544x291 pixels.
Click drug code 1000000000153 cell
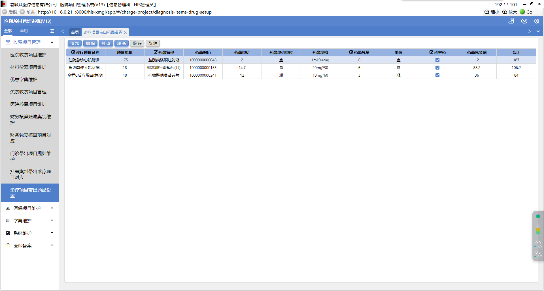[x=203, y=68]
